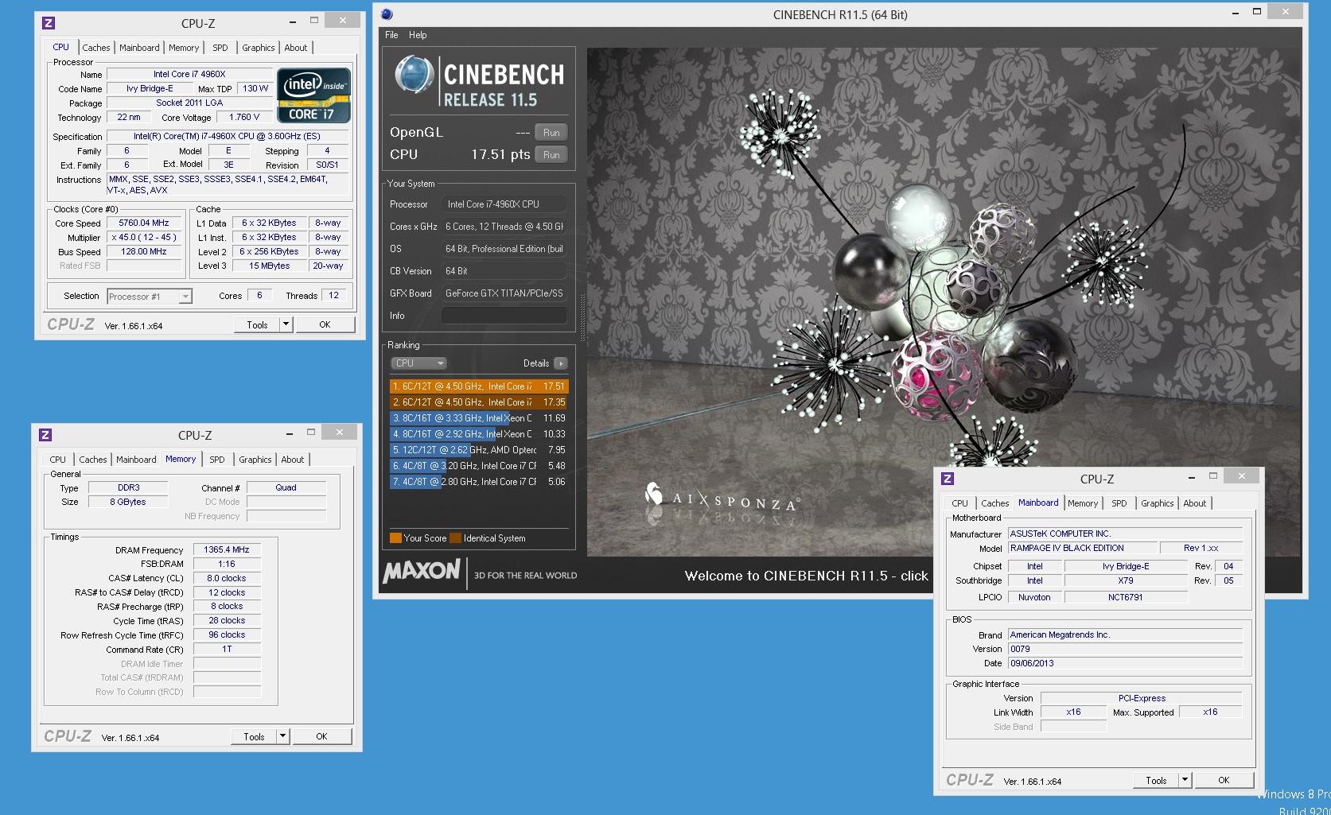Click Tools button in Mainboard window

(x=1156, y=780)
